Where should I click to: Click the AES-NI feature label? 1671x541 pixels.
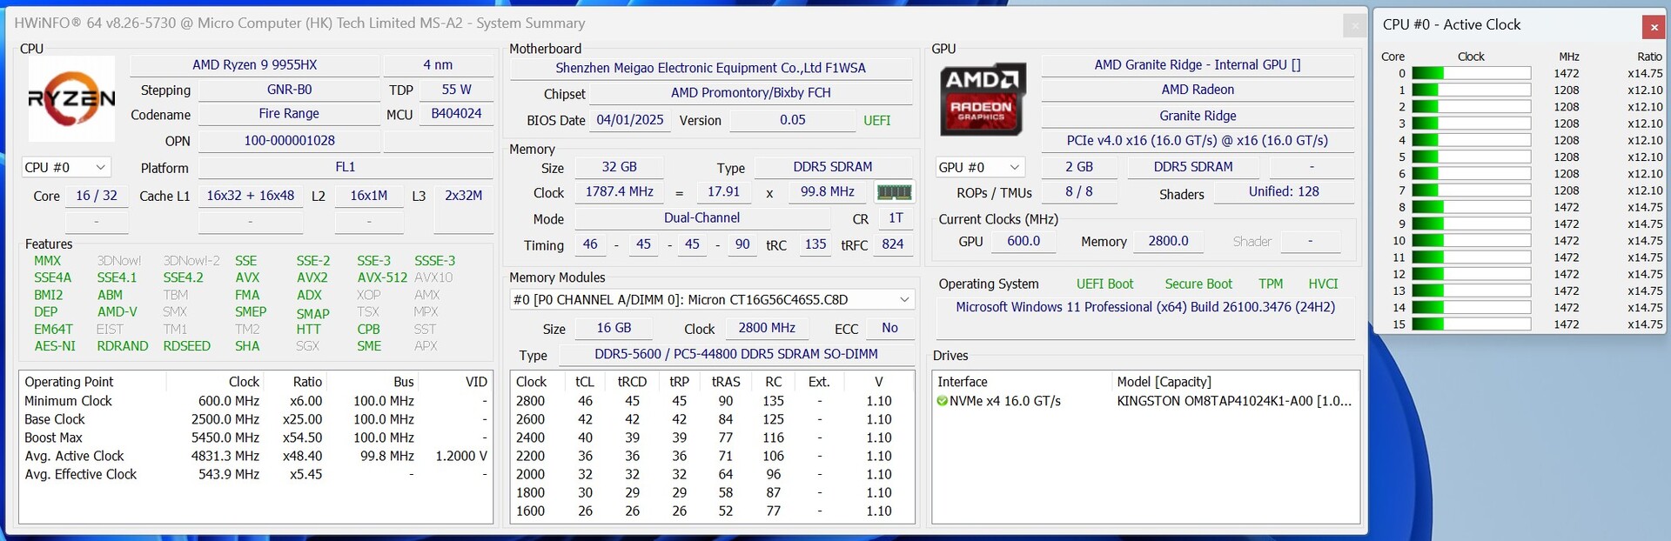tap(55, 346)
